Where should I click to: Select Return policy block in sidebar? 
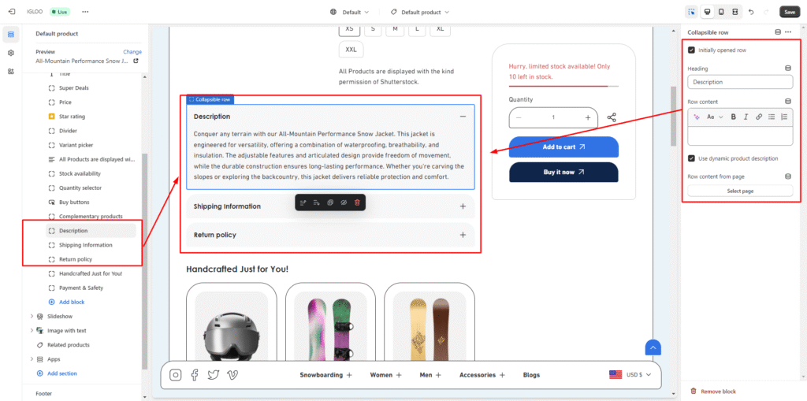coord(76,259)
